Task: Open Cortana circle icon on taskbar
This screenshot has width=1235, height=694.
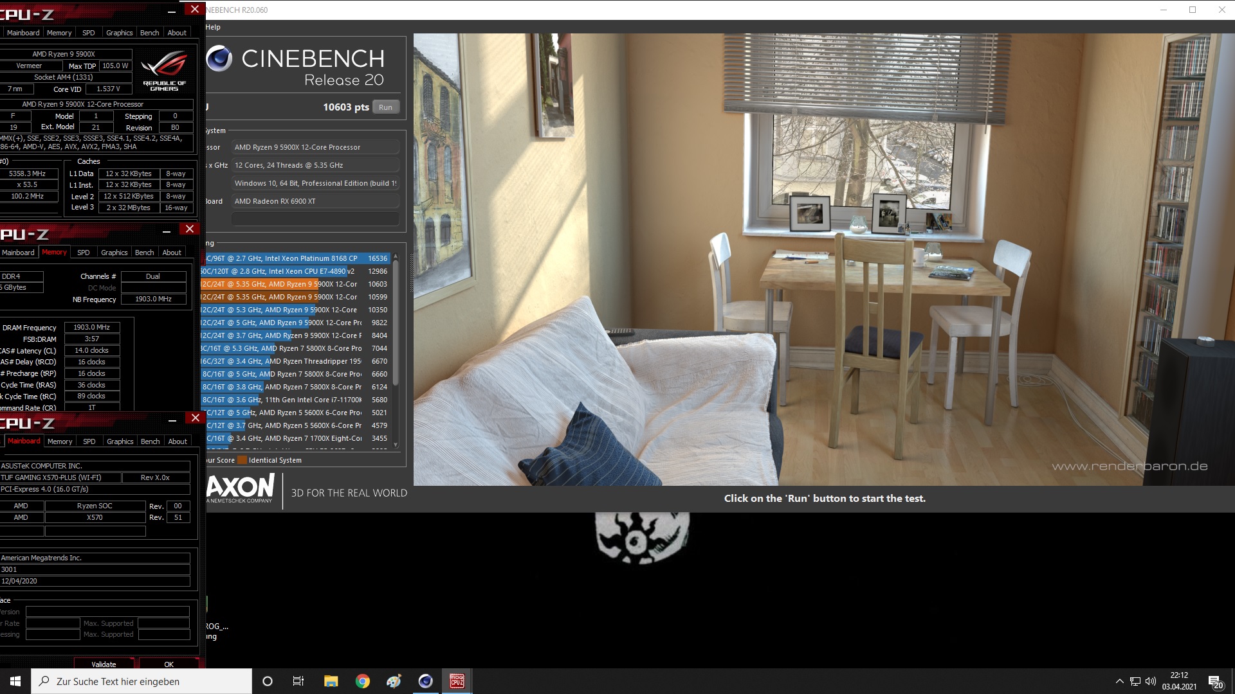Action: [268, 681]
